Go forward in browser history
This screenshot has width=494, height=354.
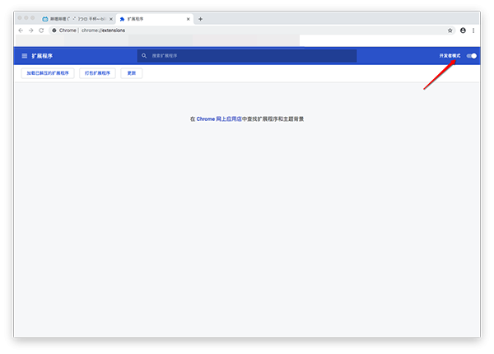coord(31,30)
